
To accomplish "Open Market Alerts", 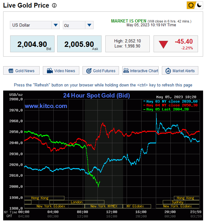I will (180, 71).
